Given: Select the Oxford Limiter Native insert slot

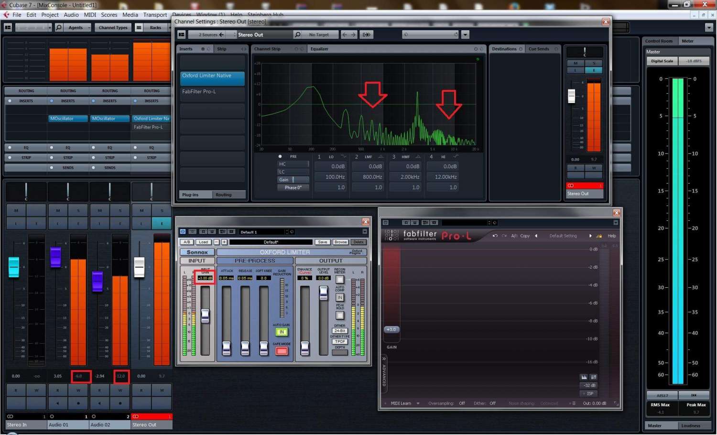Looking at the screenshot, I should click(x=212, y=78).
